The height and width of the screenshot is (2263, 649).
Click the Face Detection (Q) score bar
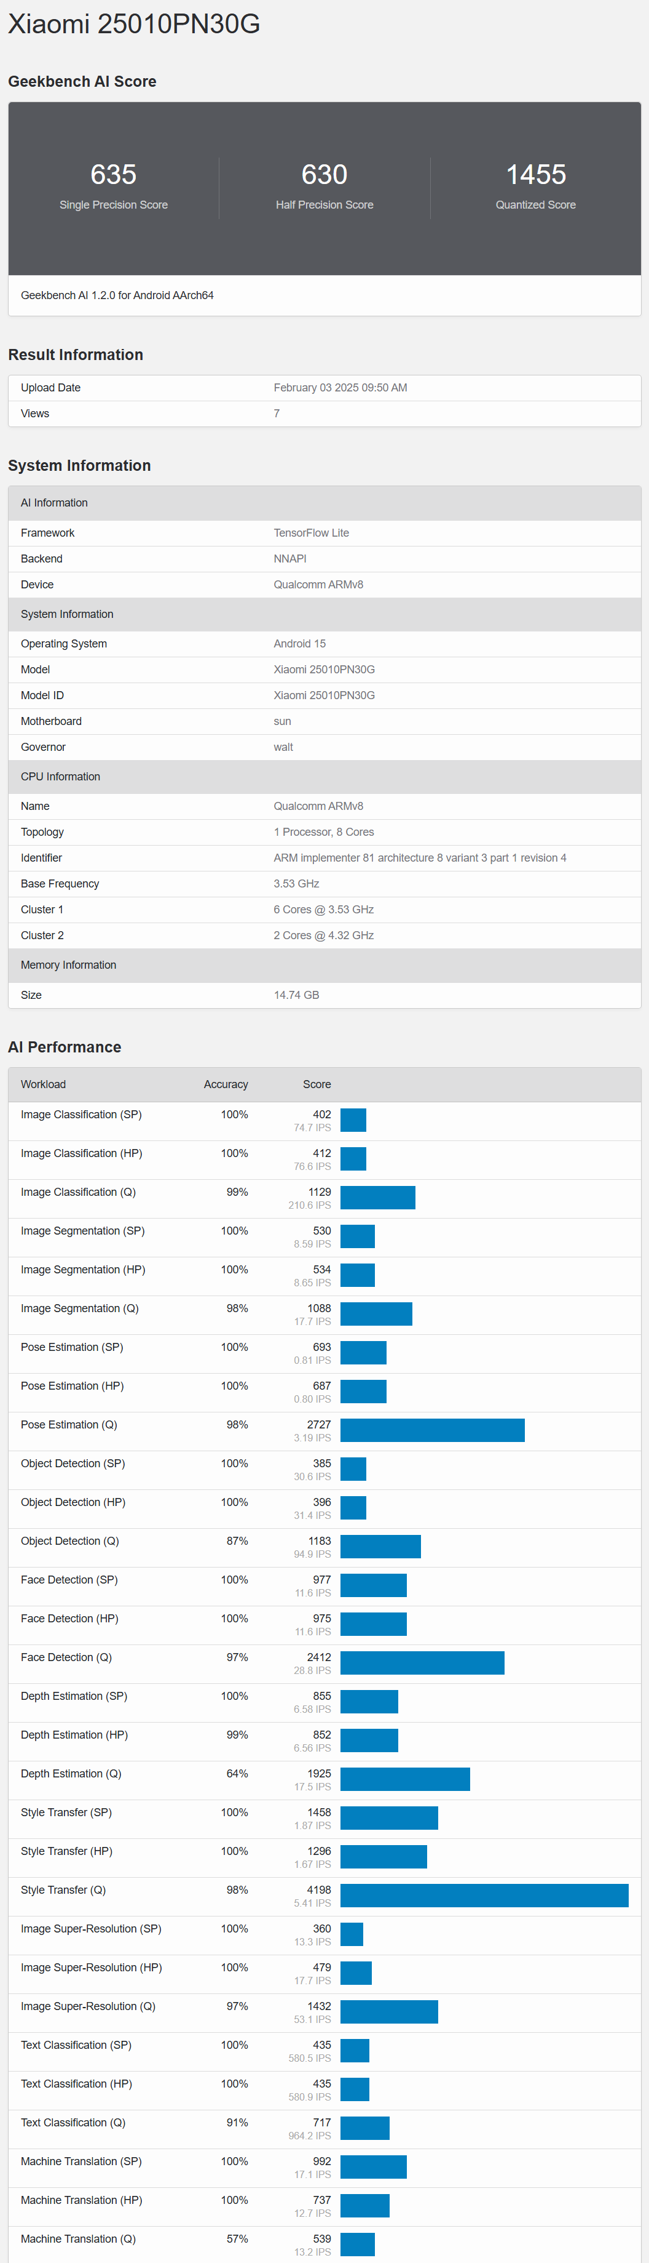[422, 1662]
